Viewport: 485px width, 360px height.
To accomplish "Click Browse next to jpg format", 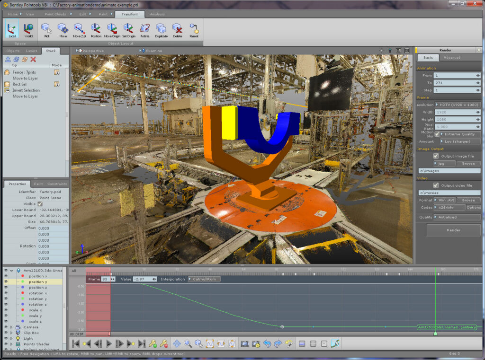I will (x=468, y=164).
